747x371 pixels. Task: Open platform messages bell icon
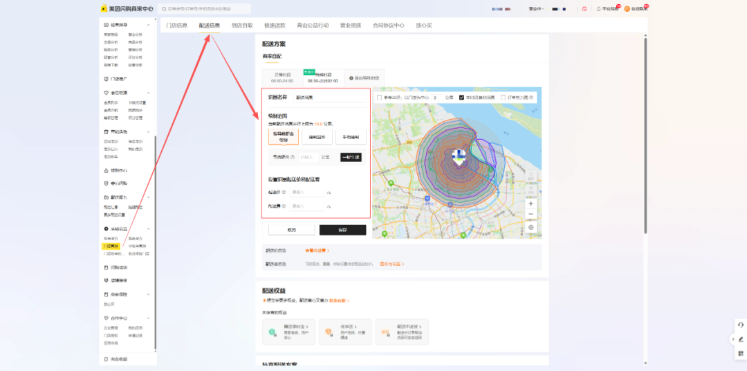(x=599, y=8)
